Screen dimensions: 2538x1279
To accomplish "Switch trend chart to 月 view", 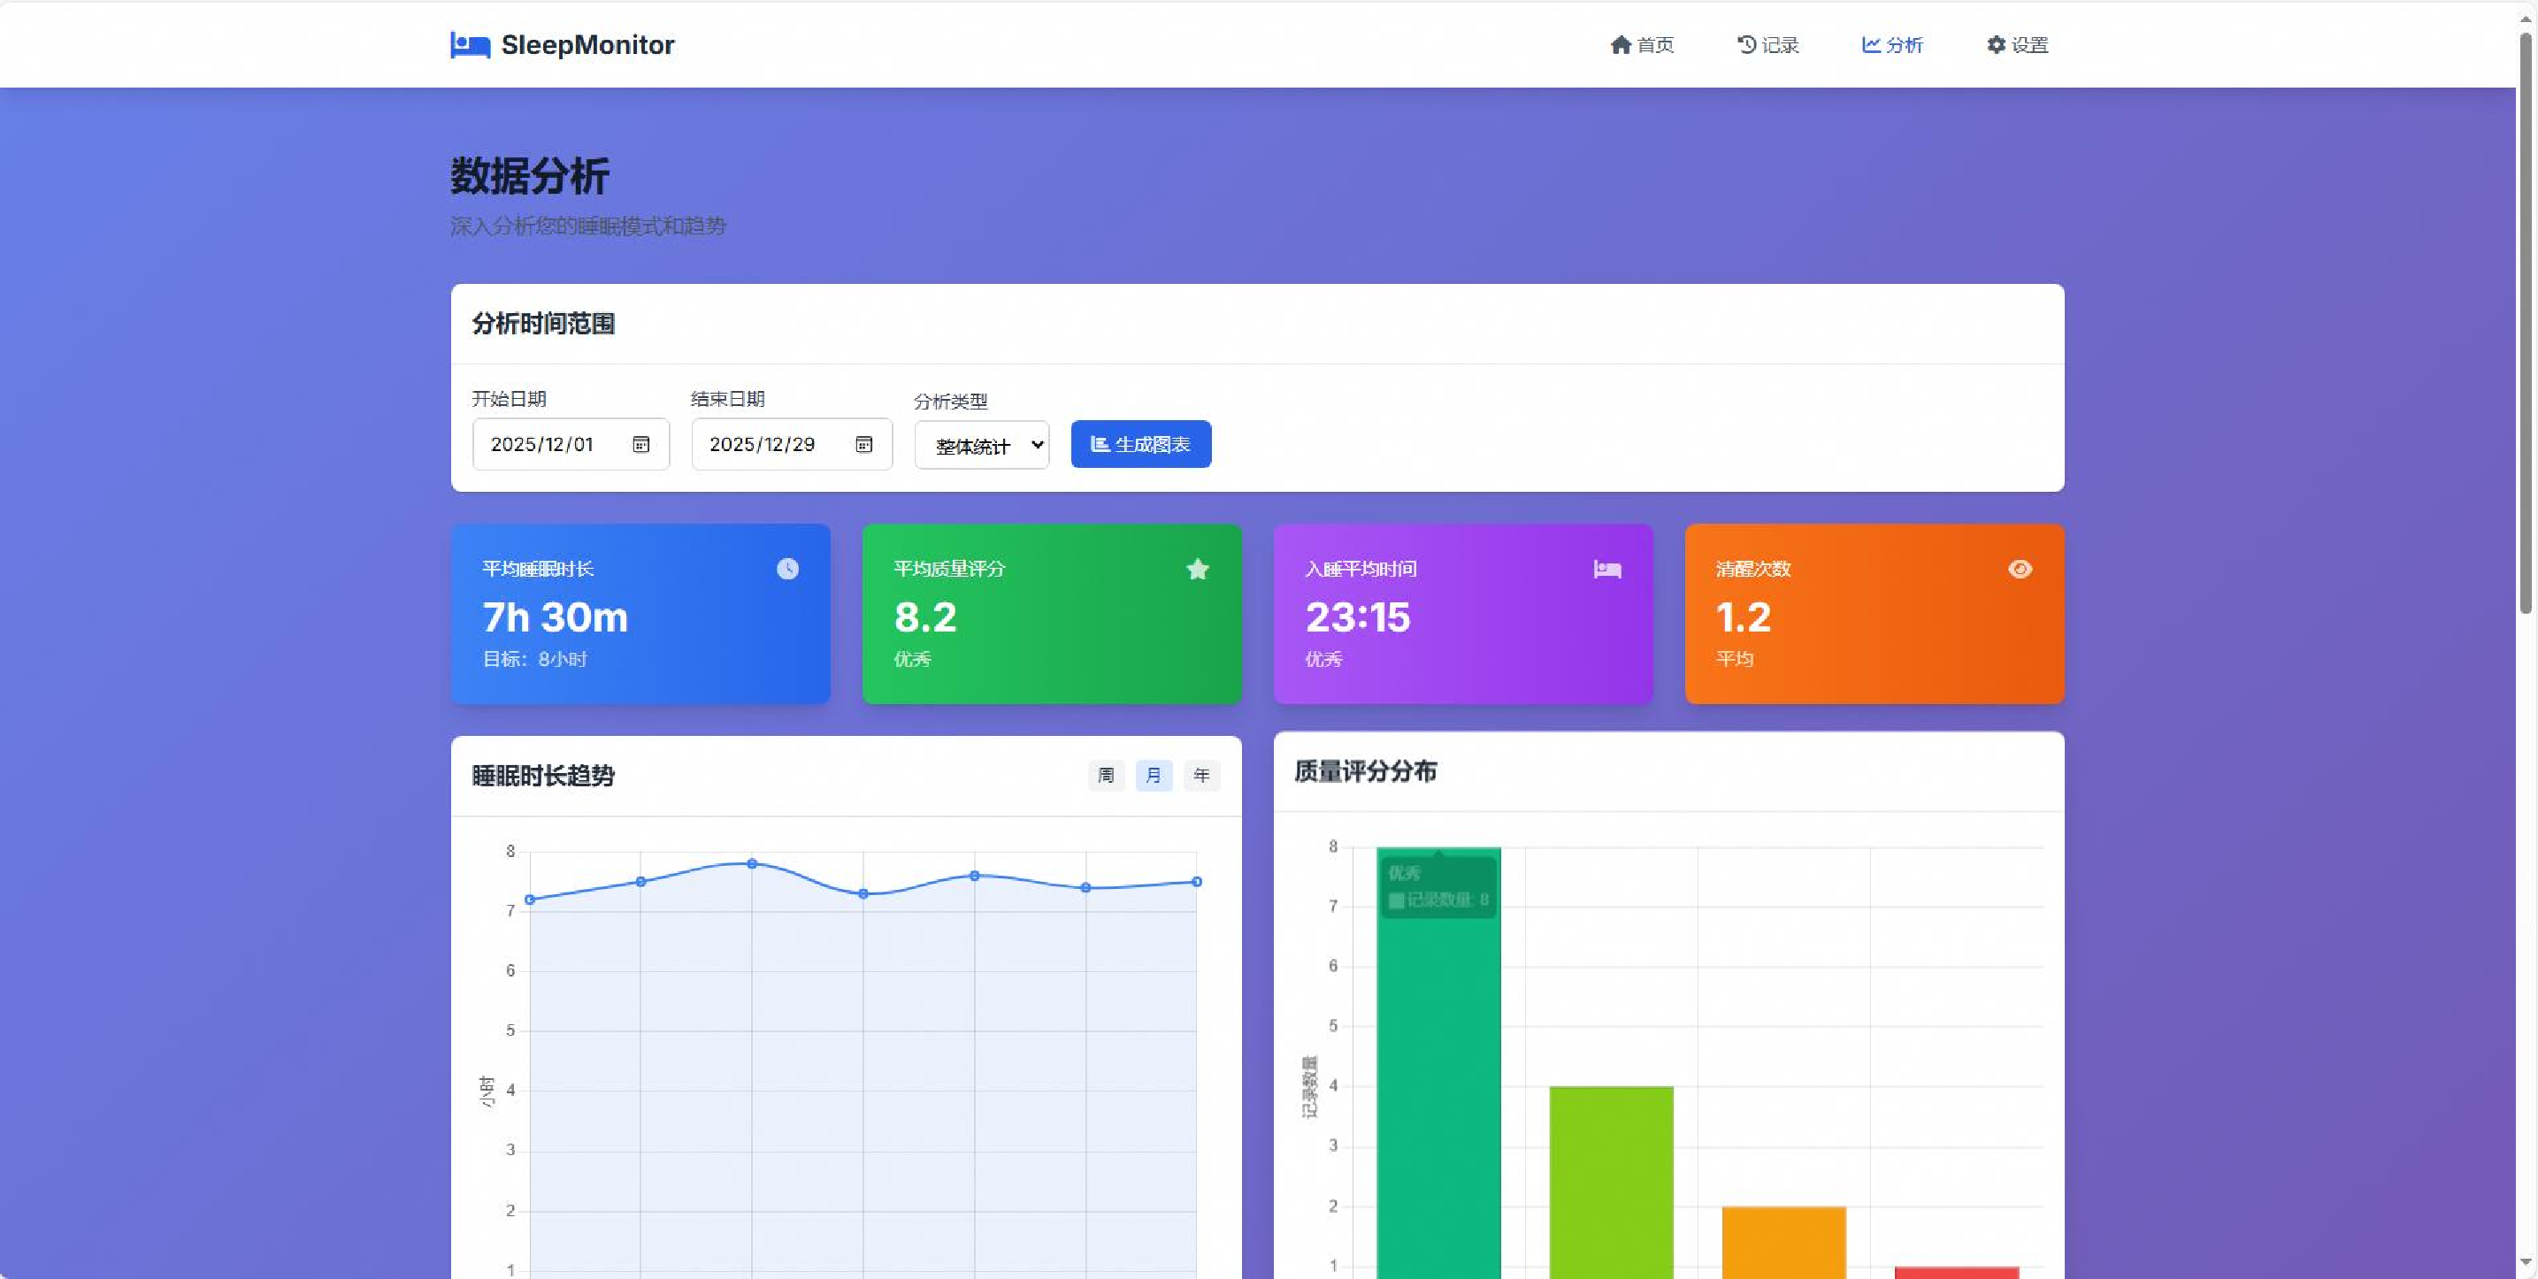I will pos(1153,776).
